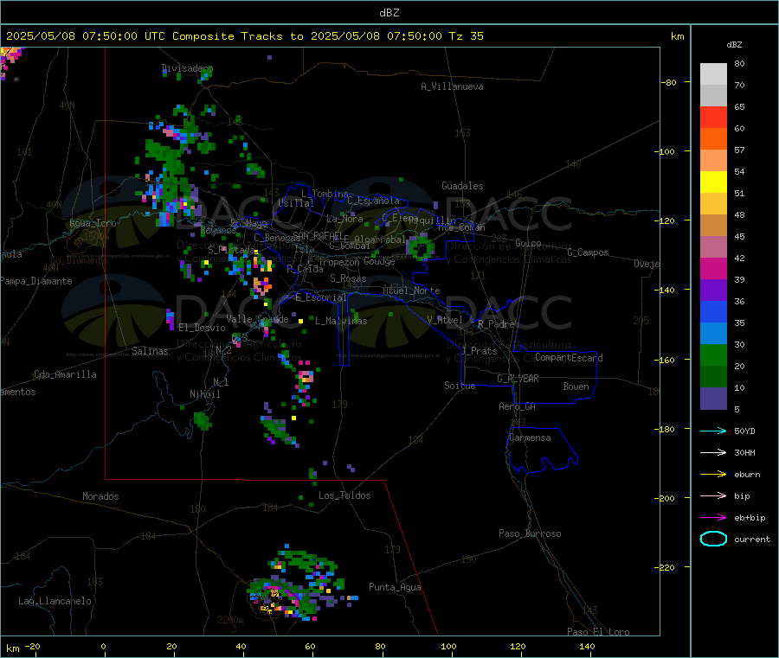The image size is (779, 658).
Task: Click the L_Malvinas map label
Action: 341,321
